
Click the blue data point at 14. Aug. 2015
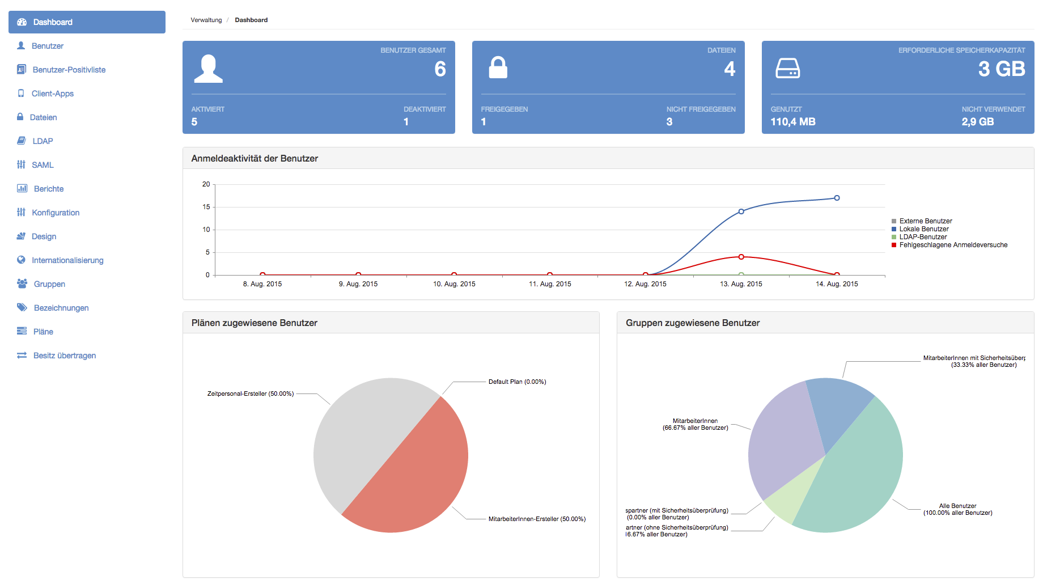pyautogui.click(x=837, y=198)
